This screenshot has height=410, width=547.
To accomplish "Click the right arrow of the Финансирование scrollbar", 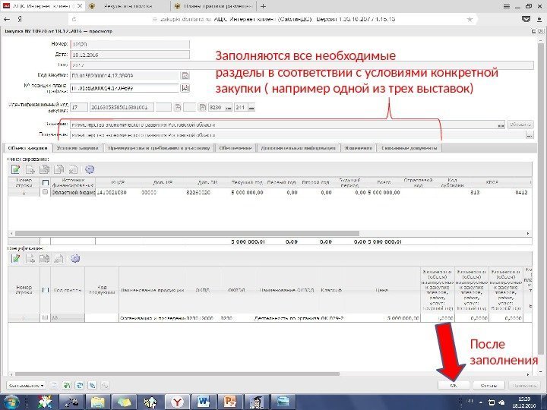I will (528, 233).
